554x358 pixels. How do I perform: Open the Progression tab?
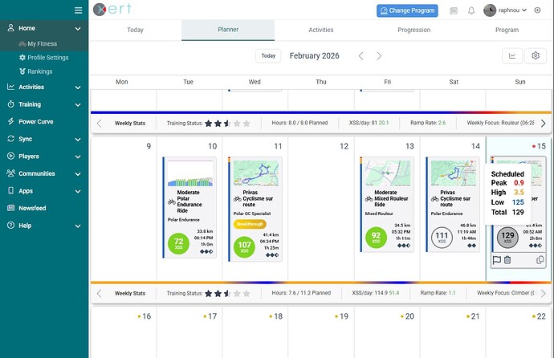pos(414,30)
